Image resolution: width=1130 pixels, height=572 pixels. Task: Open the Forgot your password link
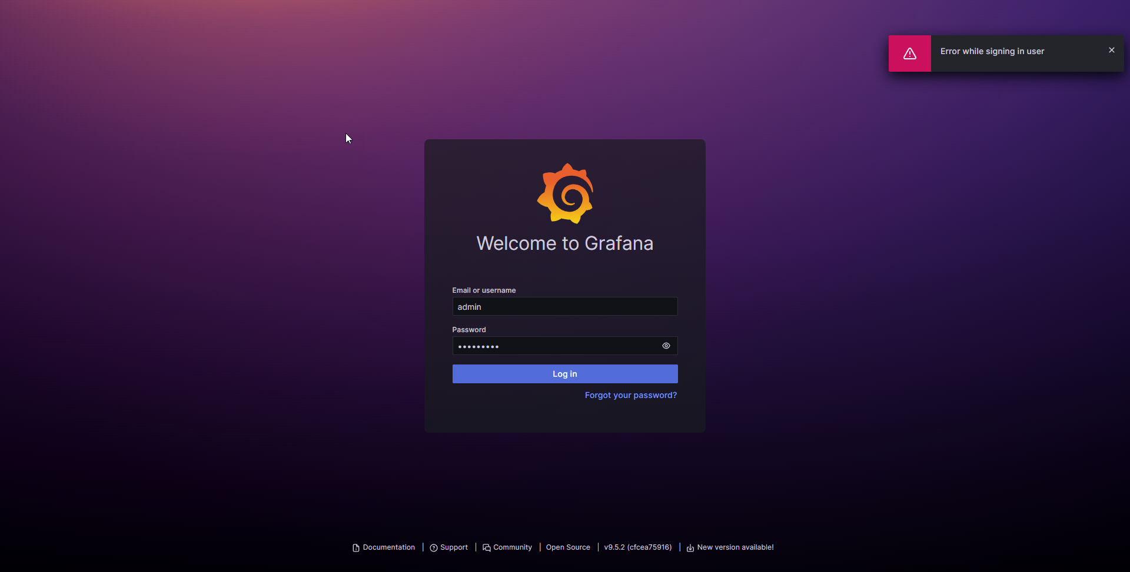pos(631,395)
